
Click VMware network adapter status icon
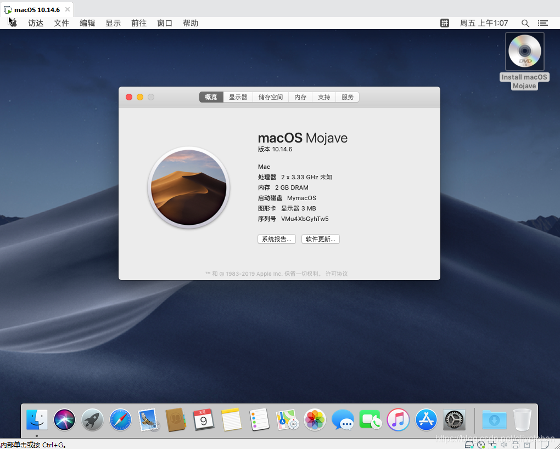tap(492, 445)
